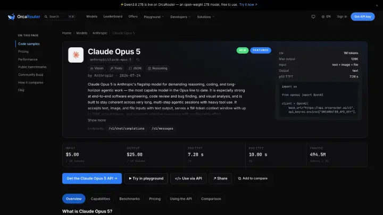This screenshot has width=383, height=215.
Task: Go to Home breadcrumb
Action: (66, 33)
